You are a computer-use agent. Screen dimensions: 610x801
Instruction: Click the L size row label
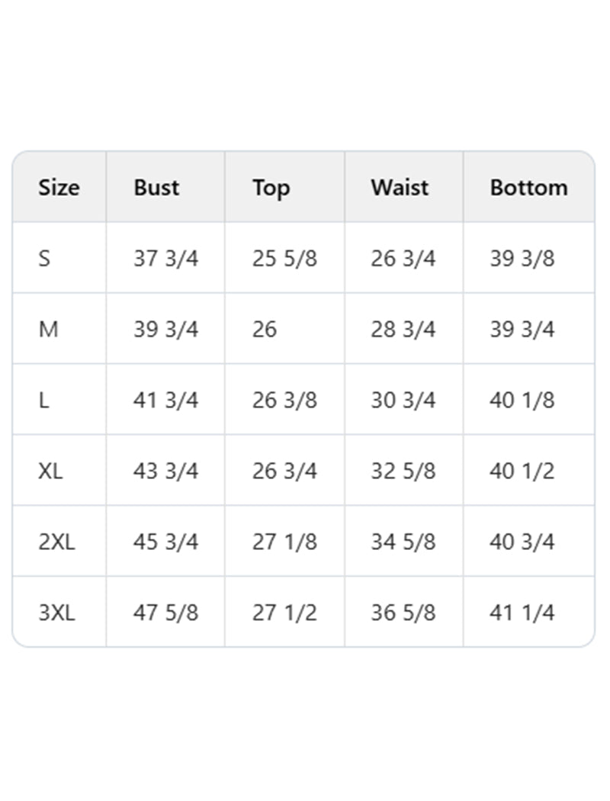click(x=43, y=400)
